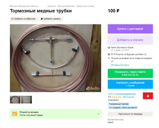This screenshot has height=128, width=159.
Task: Call seller via Позвонить через Авито
Action: coord(130,73)
